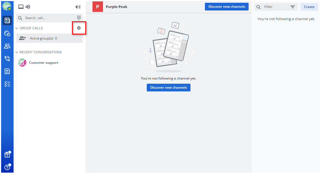Open the contacts sidebar icon
This screenshot has width=322, height=174.
[x=7, y=46]
